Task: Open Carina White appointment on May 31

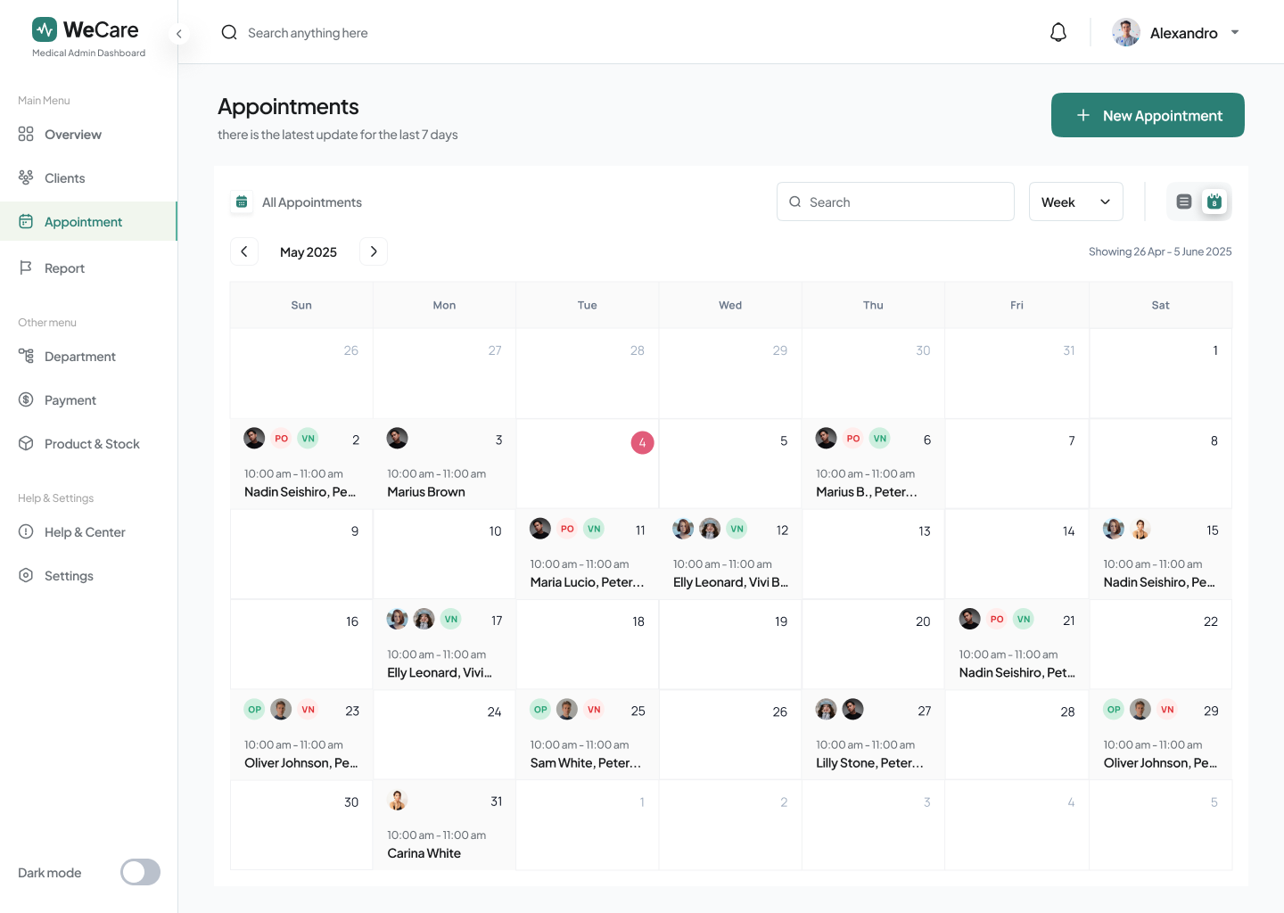Action: point(424,853)
